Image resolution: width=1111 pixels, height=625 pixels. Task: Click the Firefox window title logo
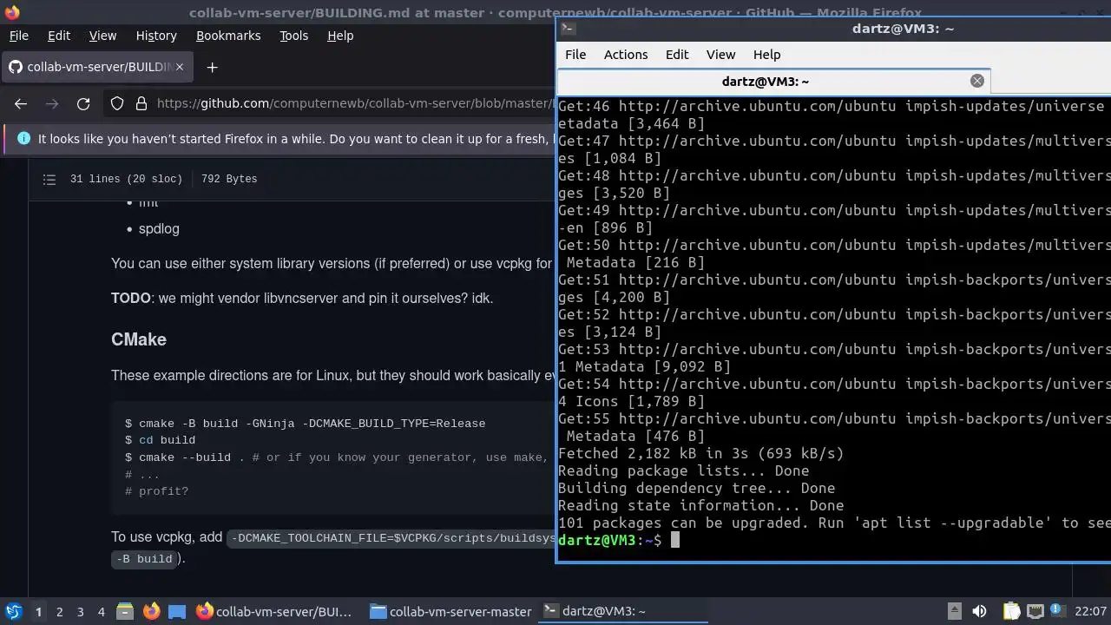(11, 12)
